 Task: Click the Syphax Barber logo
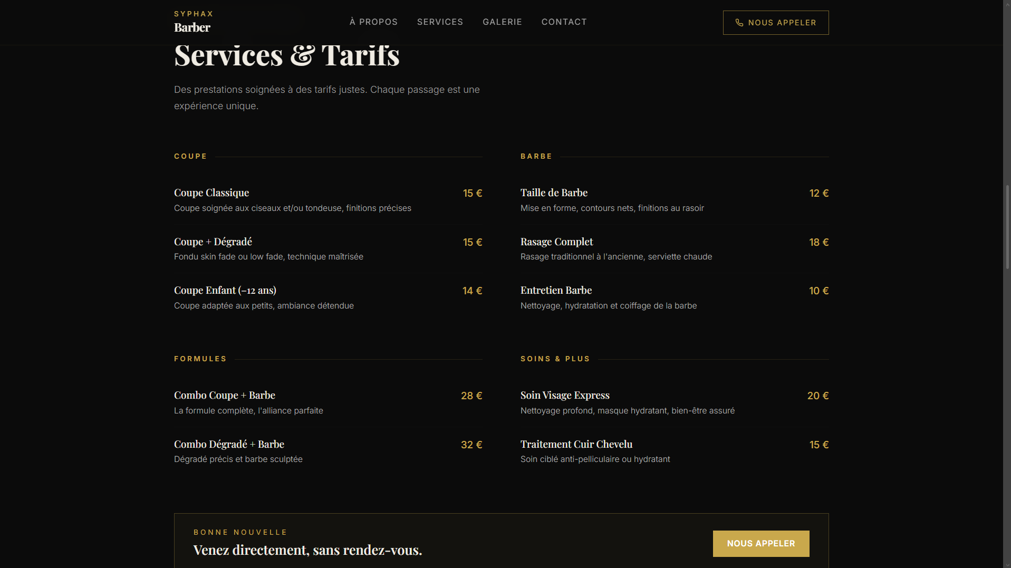pyautogui.click(x=194, y=22)
